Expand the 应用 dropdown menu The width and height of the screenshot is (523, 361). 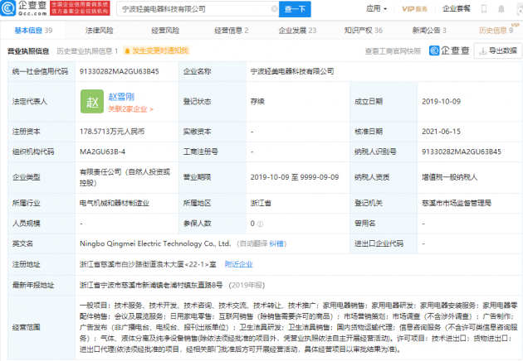click(377, 8)
